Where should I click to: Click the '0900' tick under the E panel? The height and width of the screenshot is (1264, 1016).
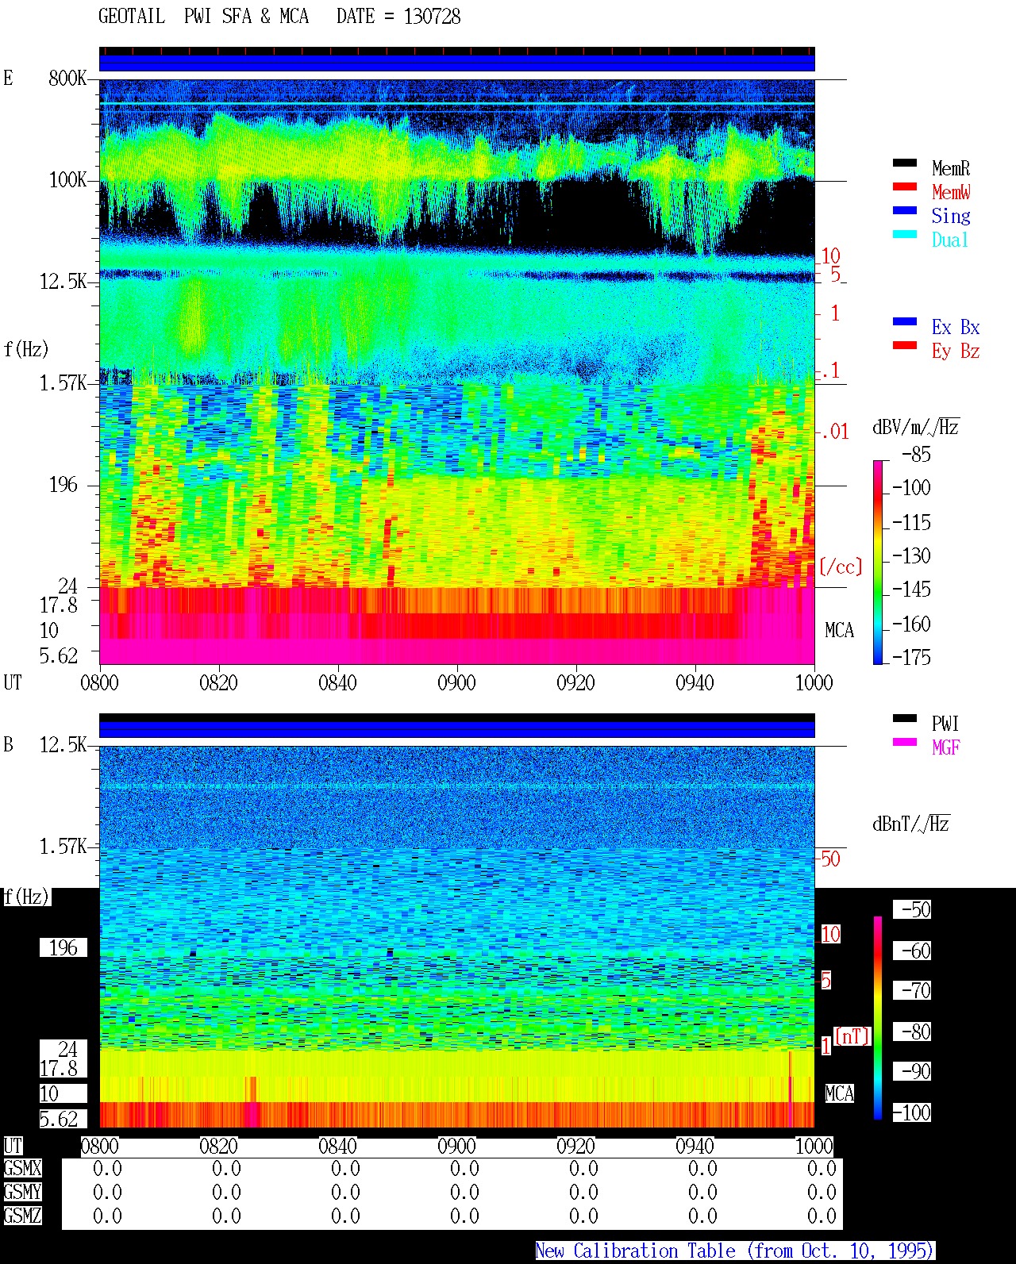(x=456, y=683)
